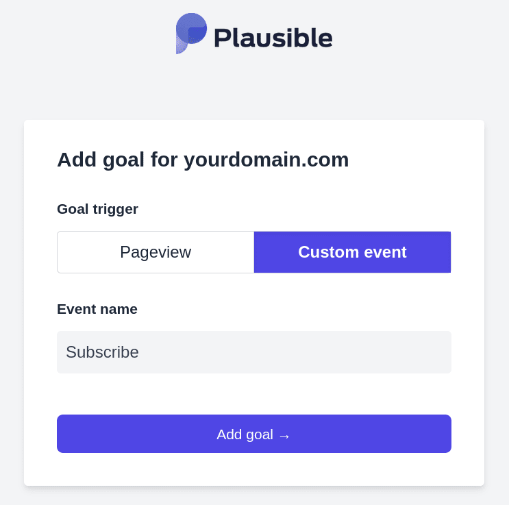Click the Plausible logo icon
Screen dimensions: 509x505
point(191,33)
